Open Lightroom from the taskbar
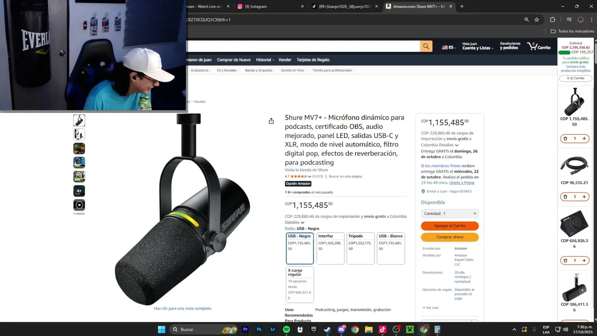 pyautogui.click(x=273, y=329)
